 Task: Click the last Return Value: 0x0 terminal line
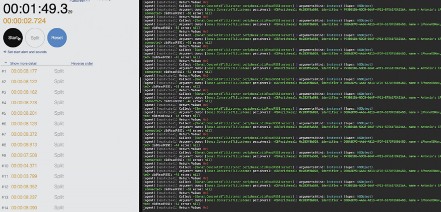[176, 208]
